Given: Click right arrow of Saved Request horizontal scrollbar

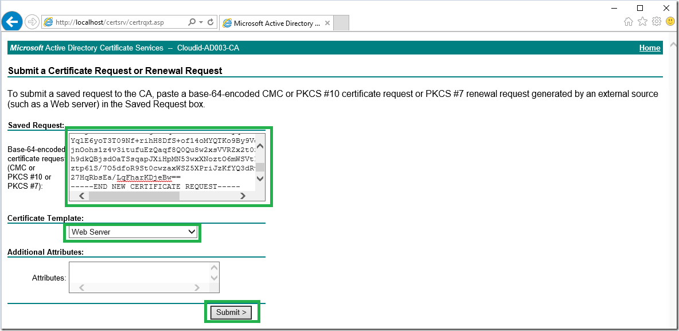Looking at the screenshot, I should [243, 196].
